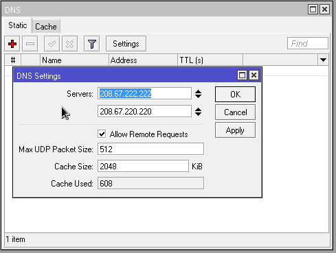Maximize the DNS Settings dialog
Screen dimensions: 336x253
242,75
